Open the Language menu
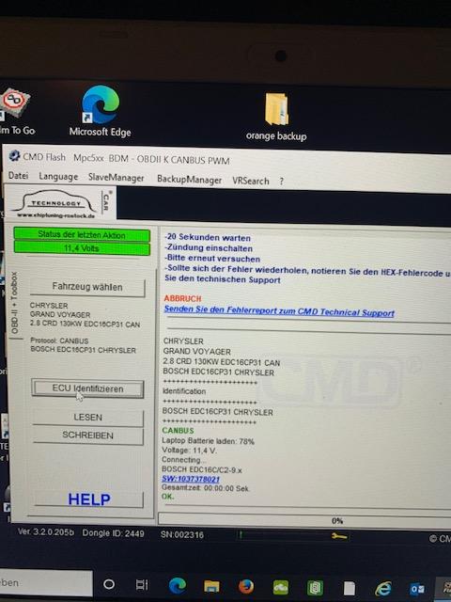Image resolution: width=451 pixels, height=602 pixels. coord(58,177)
